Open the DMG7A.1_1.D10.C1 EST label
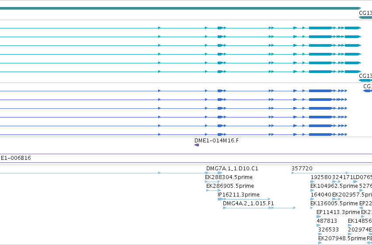372x245 pixels. [232, 169]
